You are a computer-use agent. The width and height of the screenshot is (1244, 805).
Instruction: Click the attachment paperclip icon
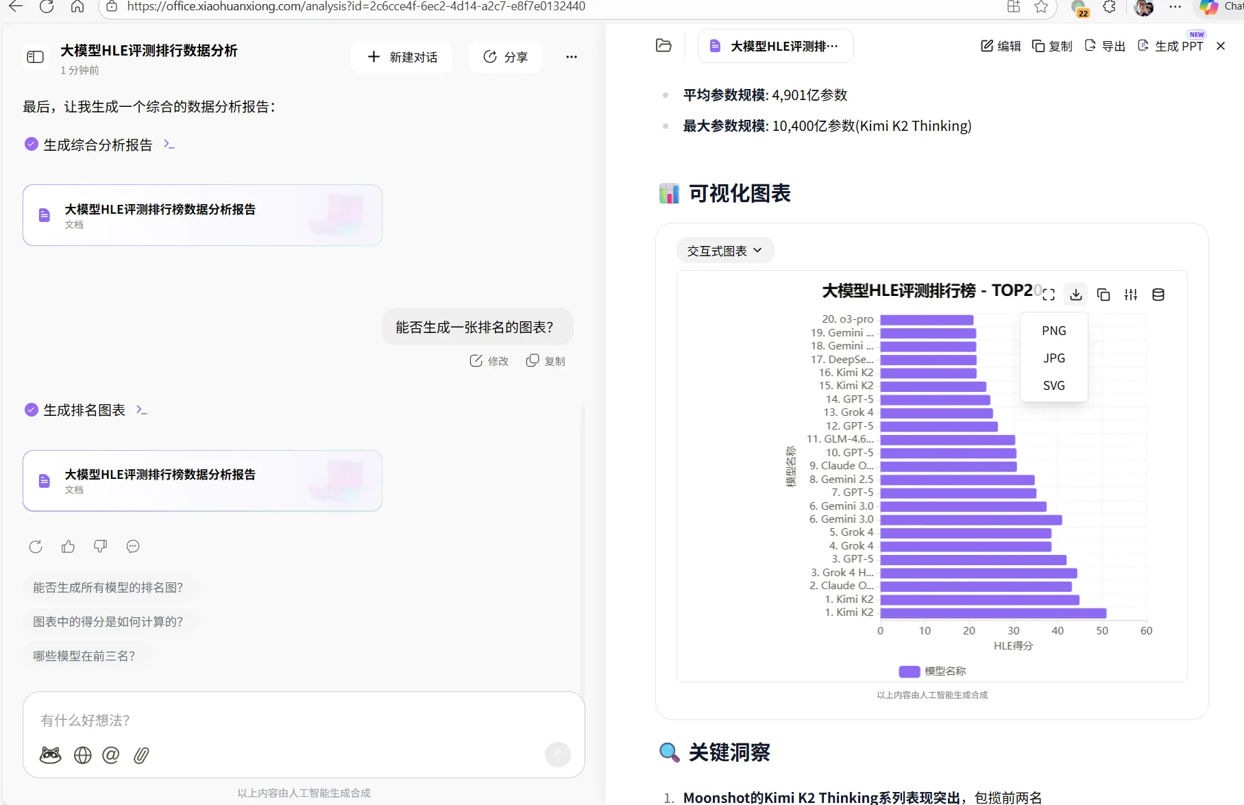pos(141,755)
